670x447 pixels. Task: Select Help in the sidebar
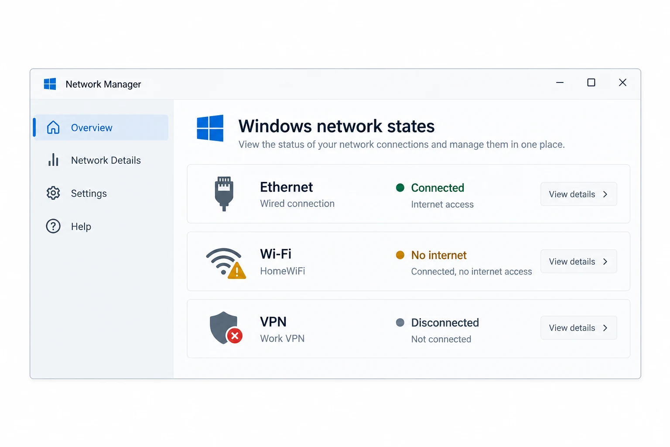pyautogui.click(x=101, y=227)
